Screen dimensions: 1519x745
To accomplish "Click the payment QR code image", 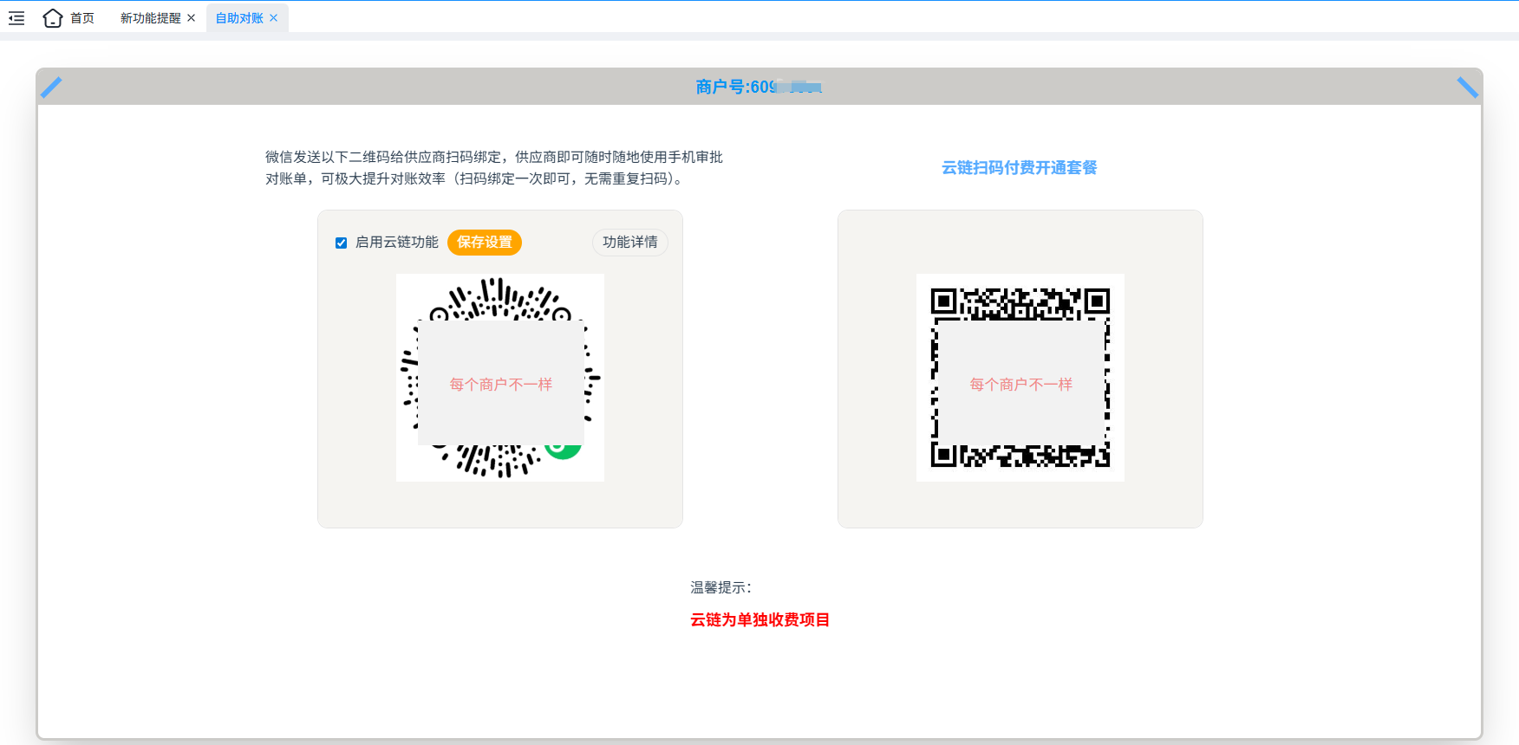I will tap(1020, 378).
